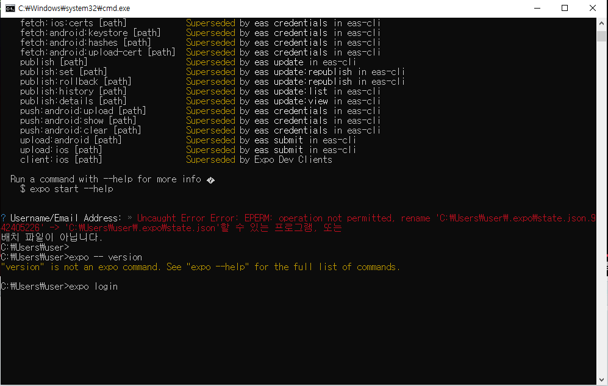Click the 'upload:android [path]' command text
This screenshot has width=608, height=386.
(x=71, y=140)
